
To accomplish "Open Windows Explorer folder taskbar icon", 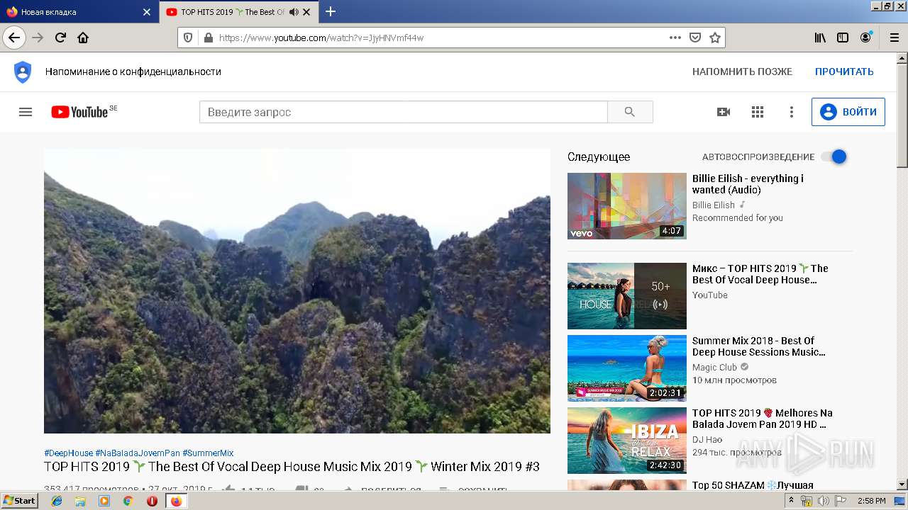I will (80, 501).
